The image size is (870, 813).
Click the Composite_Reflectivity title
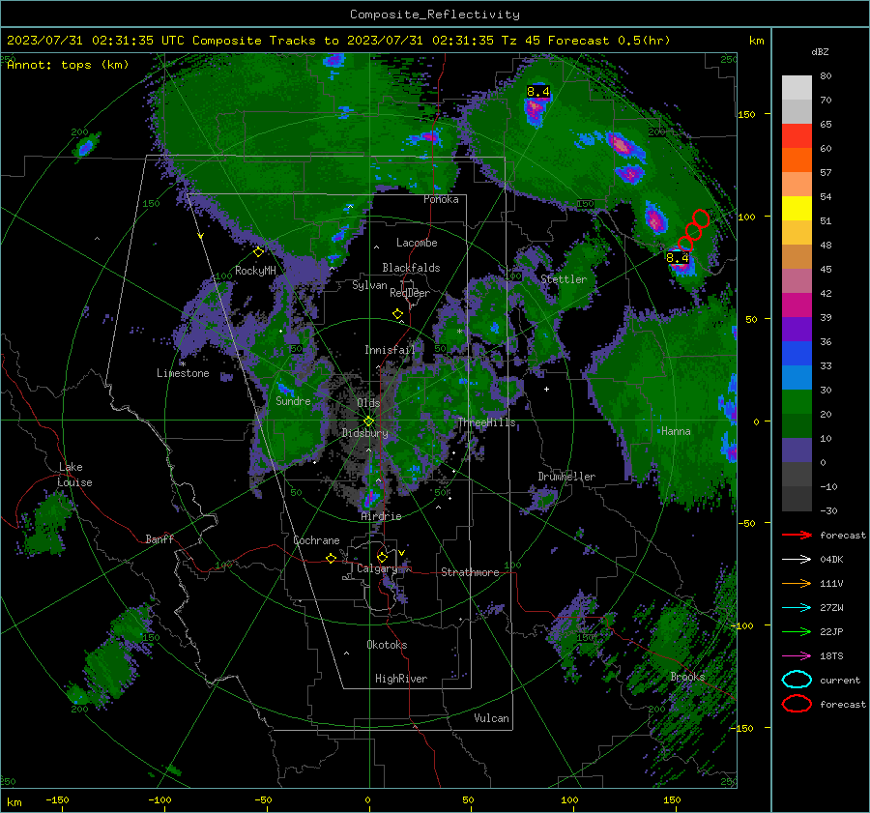[435, 15]
